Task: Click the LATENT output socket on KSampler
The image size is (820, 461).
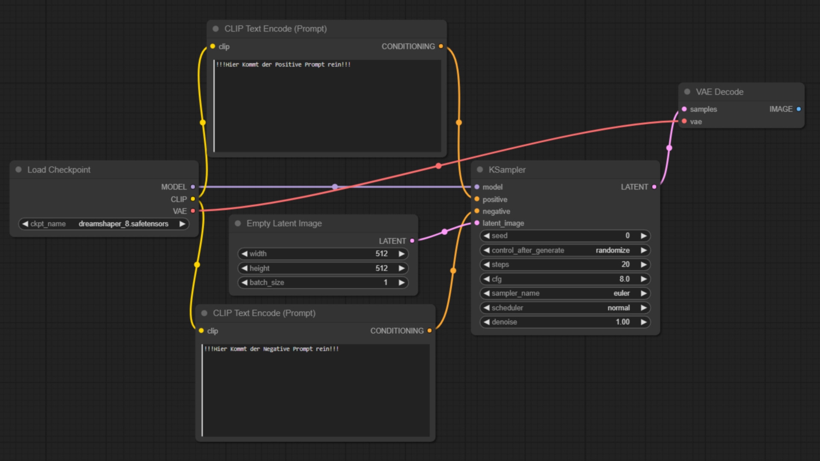Action: [654, 187]
